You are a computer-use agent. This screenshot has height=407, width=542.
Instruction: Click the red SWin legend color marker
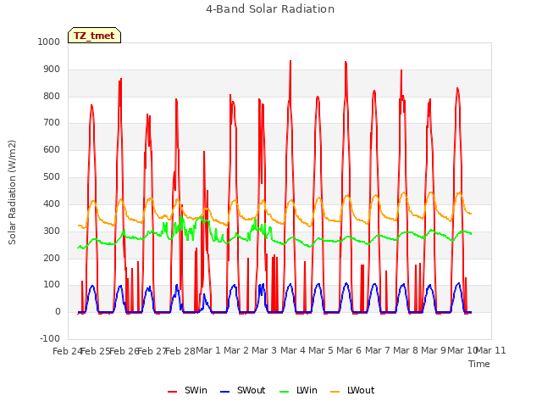(x=172, y=392)
